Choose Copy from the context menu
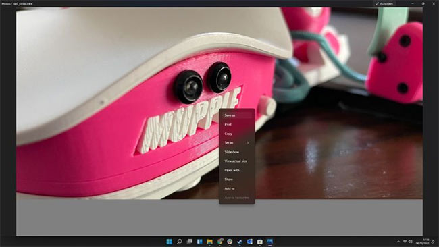439x247 pixels. 236,134
